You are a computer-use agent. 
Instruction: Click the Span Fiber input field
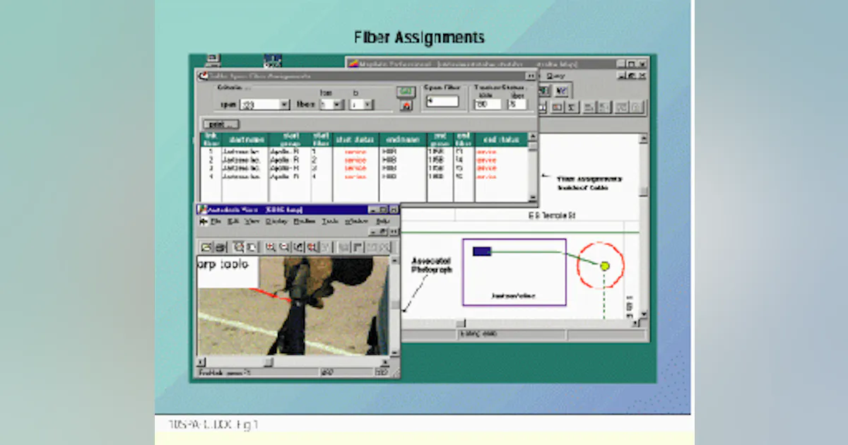[x=442, y=101]
